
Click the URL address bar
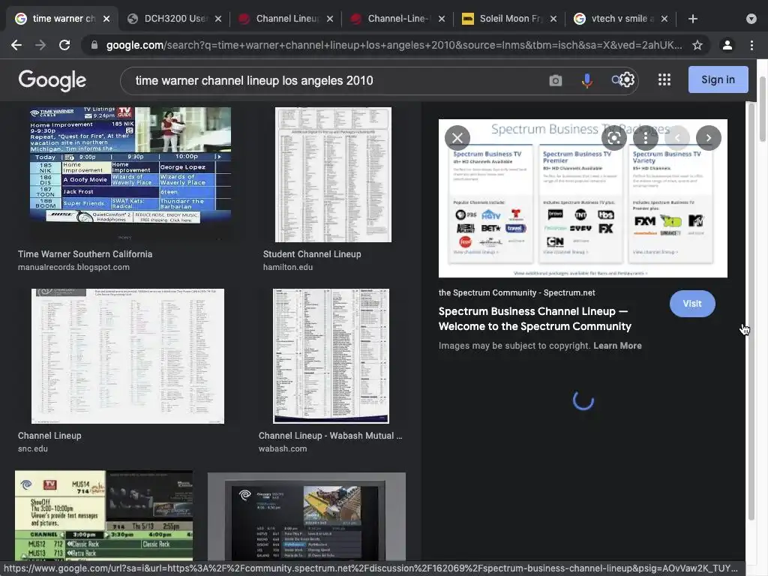tap(394, 45)
